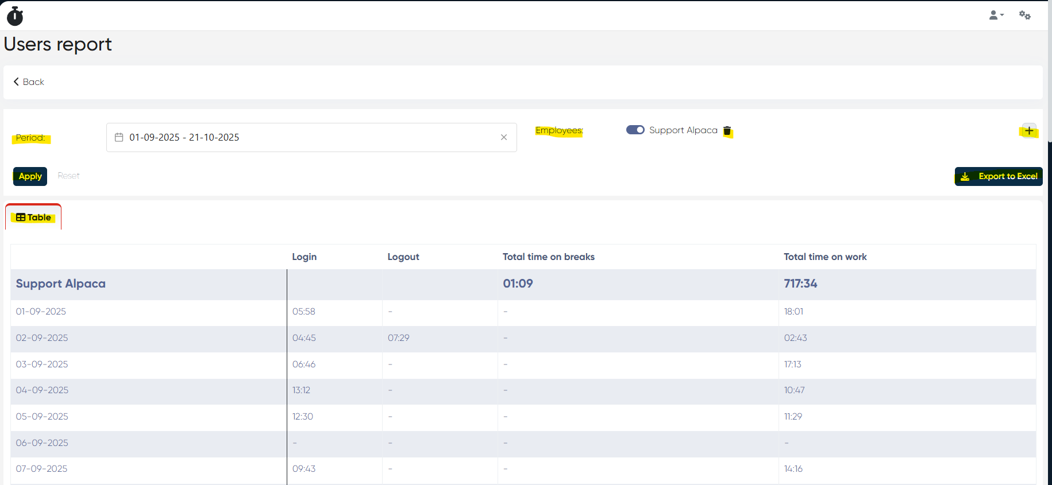This screenshot has width=1052, height=485.
Task: Select the Support Alpaca summary row
Action: click(61, 284)
